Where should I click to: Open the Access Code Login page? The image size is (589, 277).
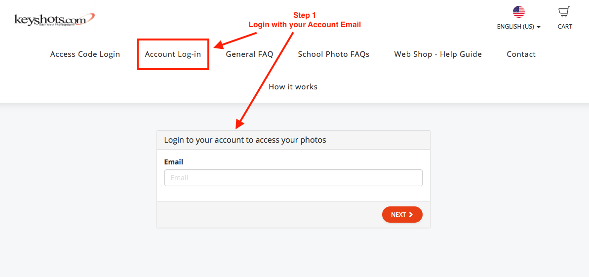(85, 54)
